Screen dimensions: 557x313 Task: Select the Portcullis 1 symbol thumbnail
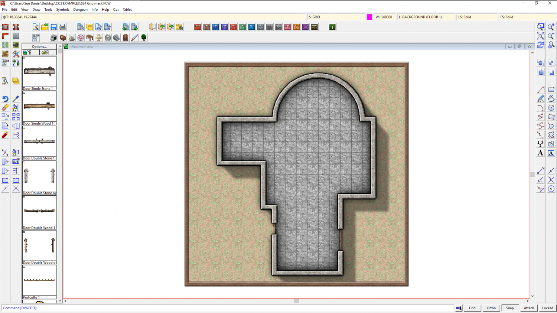click(39, 280)
